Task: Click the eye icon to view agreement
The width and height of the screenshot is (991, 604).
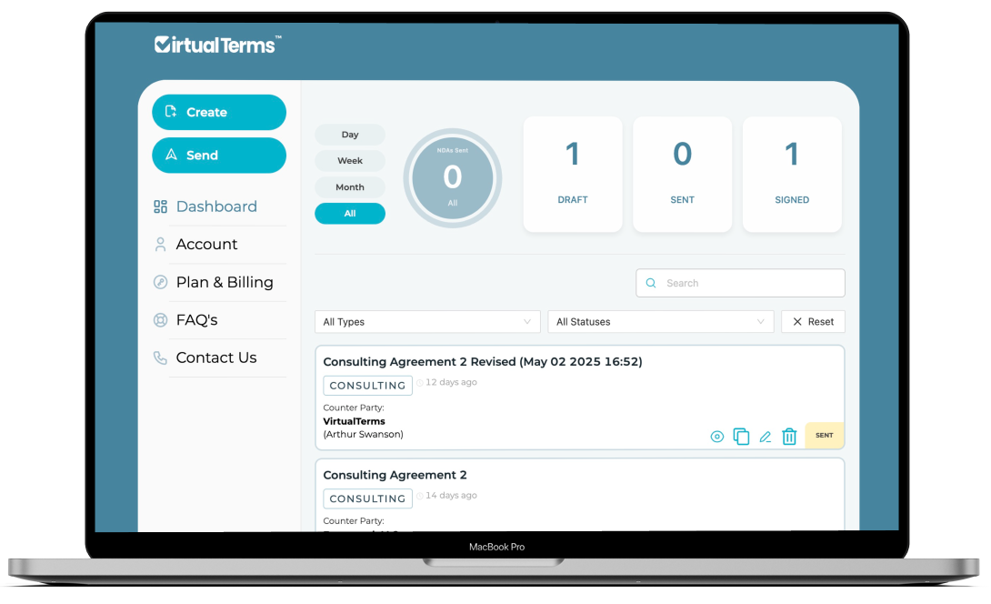Action: [x=717, y=437]
